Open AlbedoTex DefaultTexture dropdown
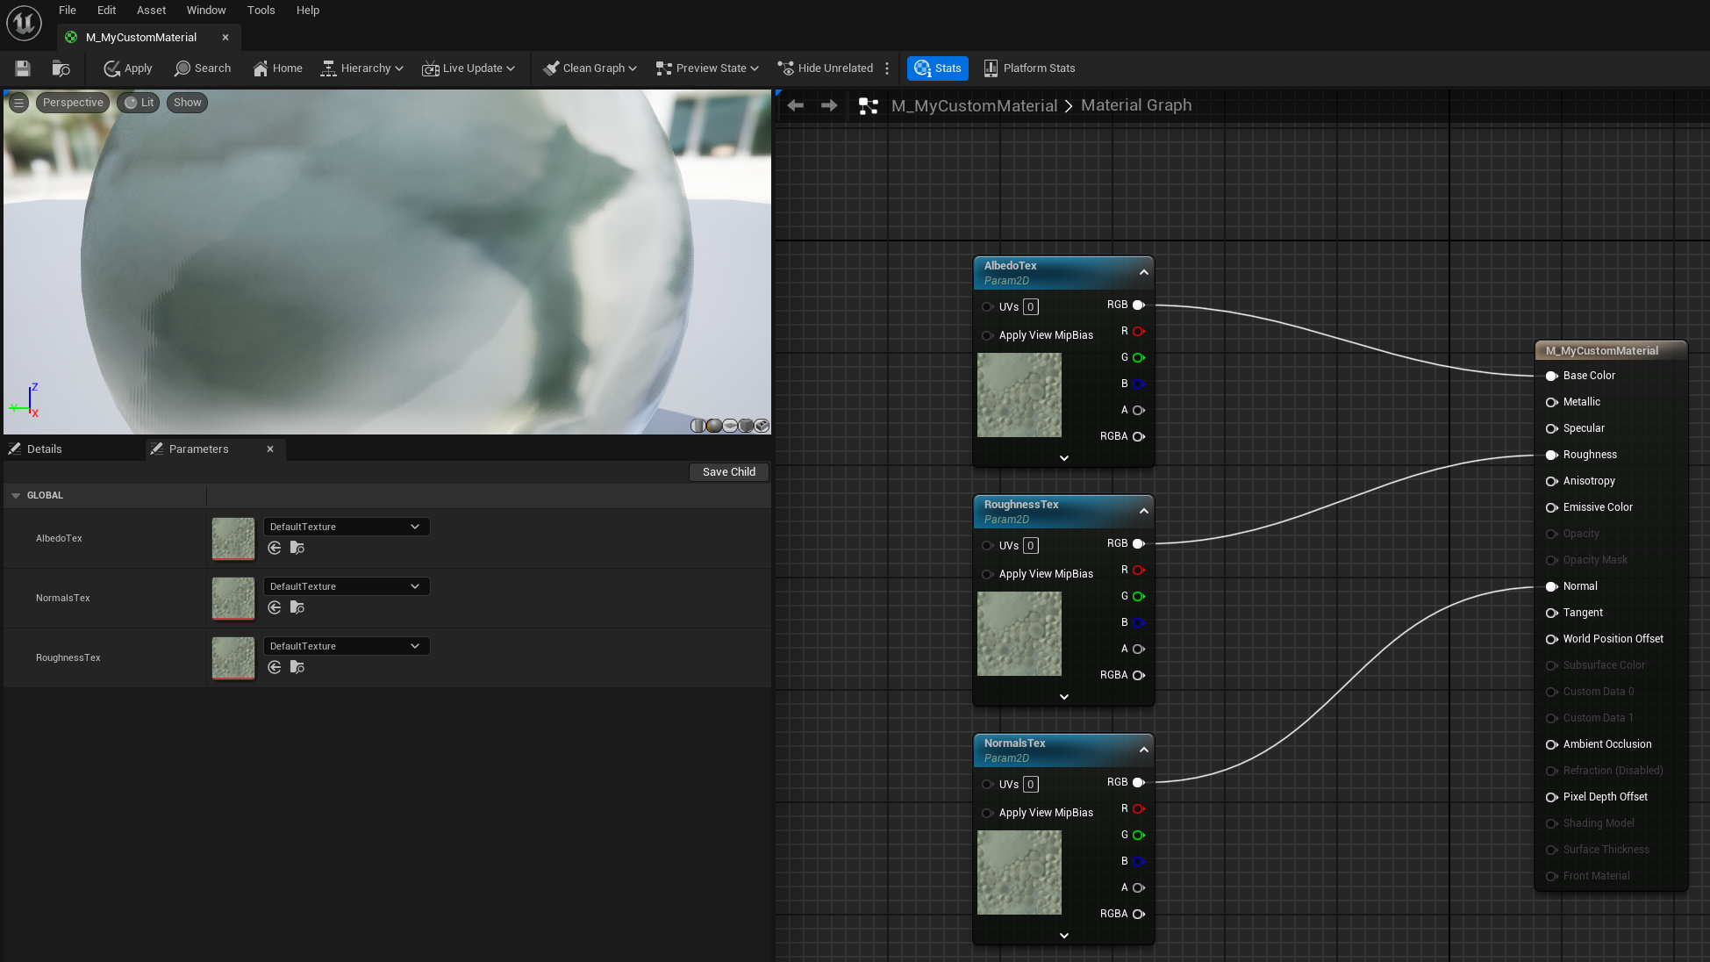1710x962 pixels. (x=347, y=527)
